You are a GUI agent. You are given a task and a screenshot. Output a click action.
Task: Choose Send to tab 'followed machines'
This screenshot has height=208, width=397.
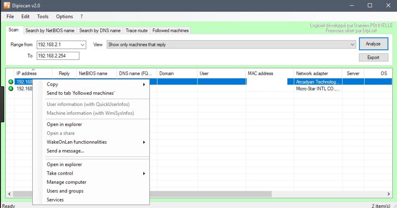(x=81, y=93)
